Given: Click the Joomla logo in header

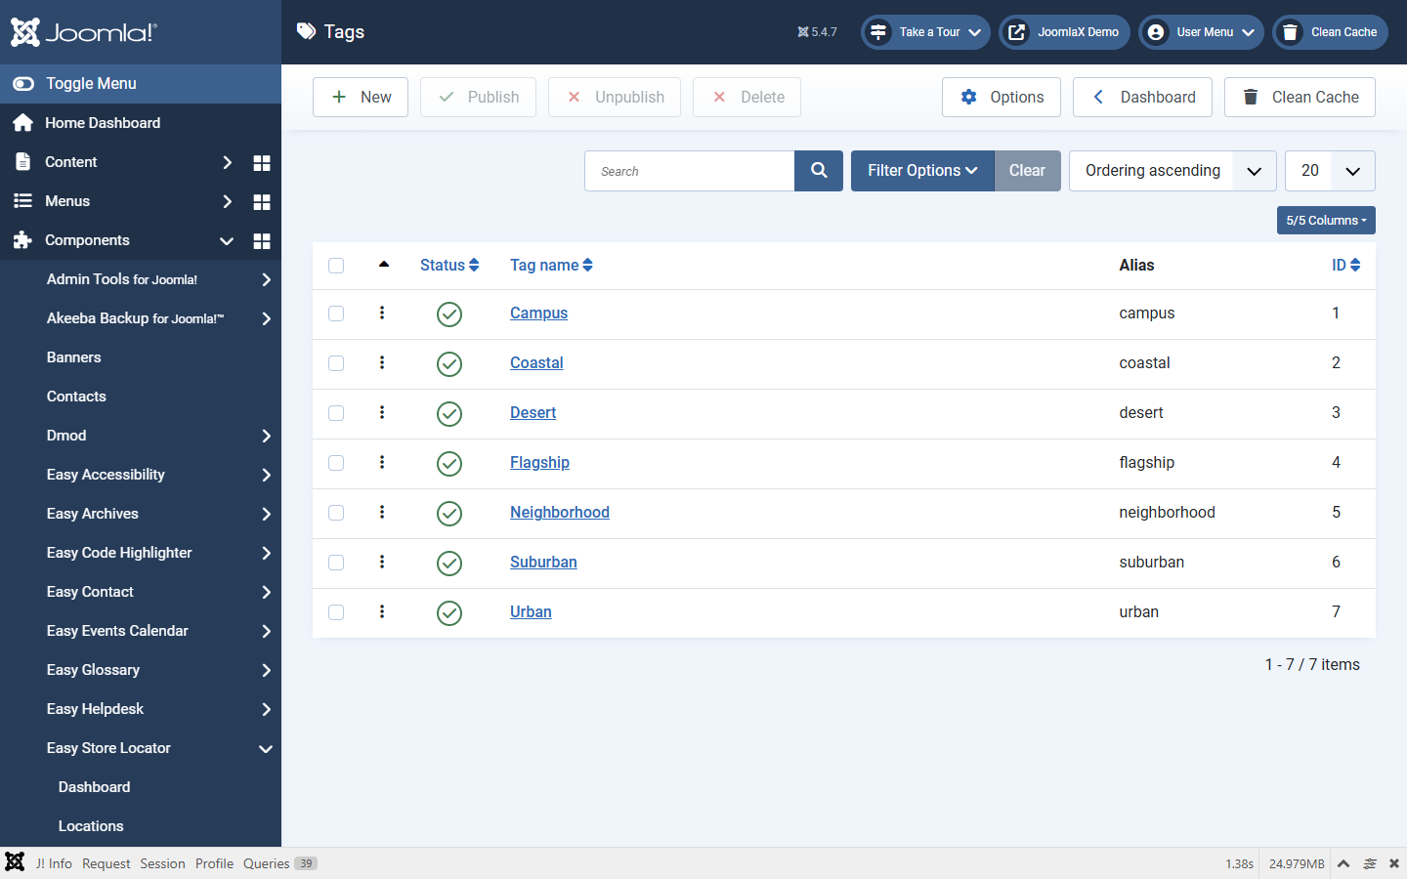Looking at the screenshot, I should [x=83, y=32].
